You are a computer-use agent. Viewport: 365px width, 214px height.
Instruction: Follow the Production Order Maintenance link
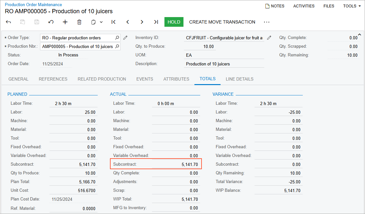(x=33, y=5)
